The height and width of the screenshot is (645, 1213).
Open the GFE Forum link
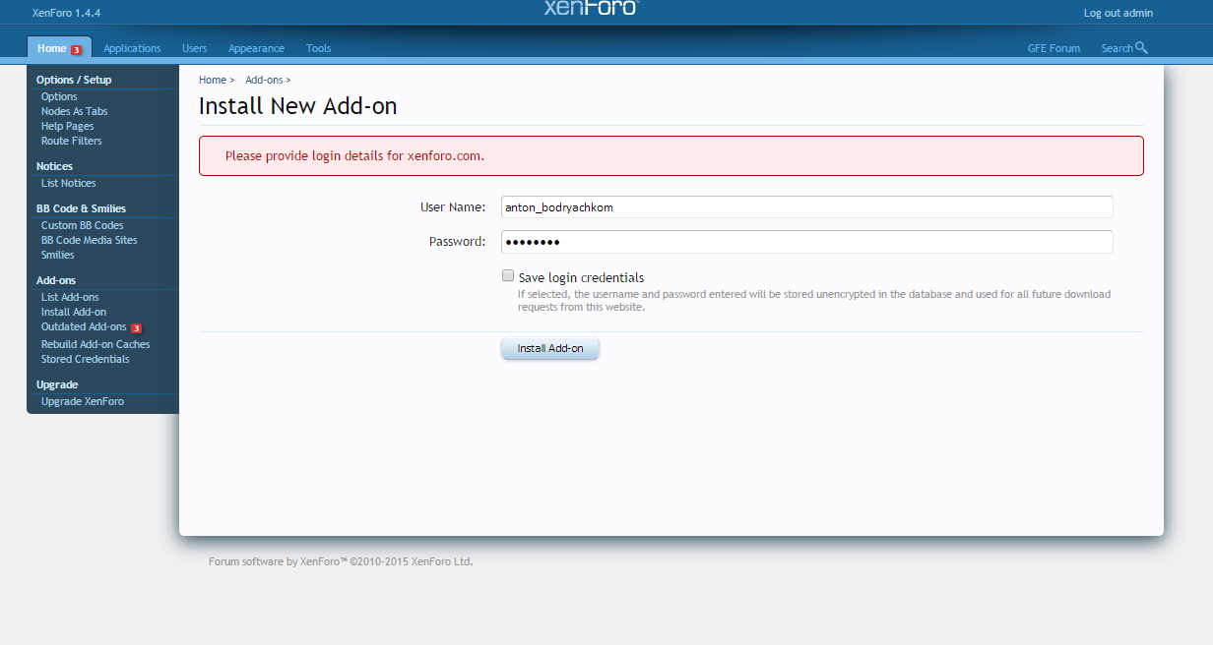(x=1053, y=48)
